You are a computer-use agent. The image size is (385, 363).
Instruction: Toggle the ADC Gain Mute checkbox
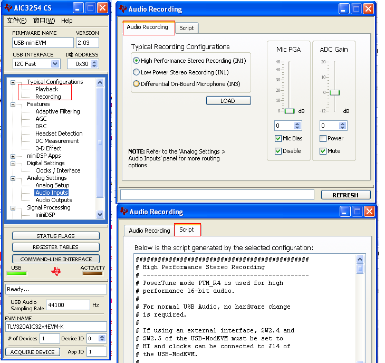coord(323,151)
